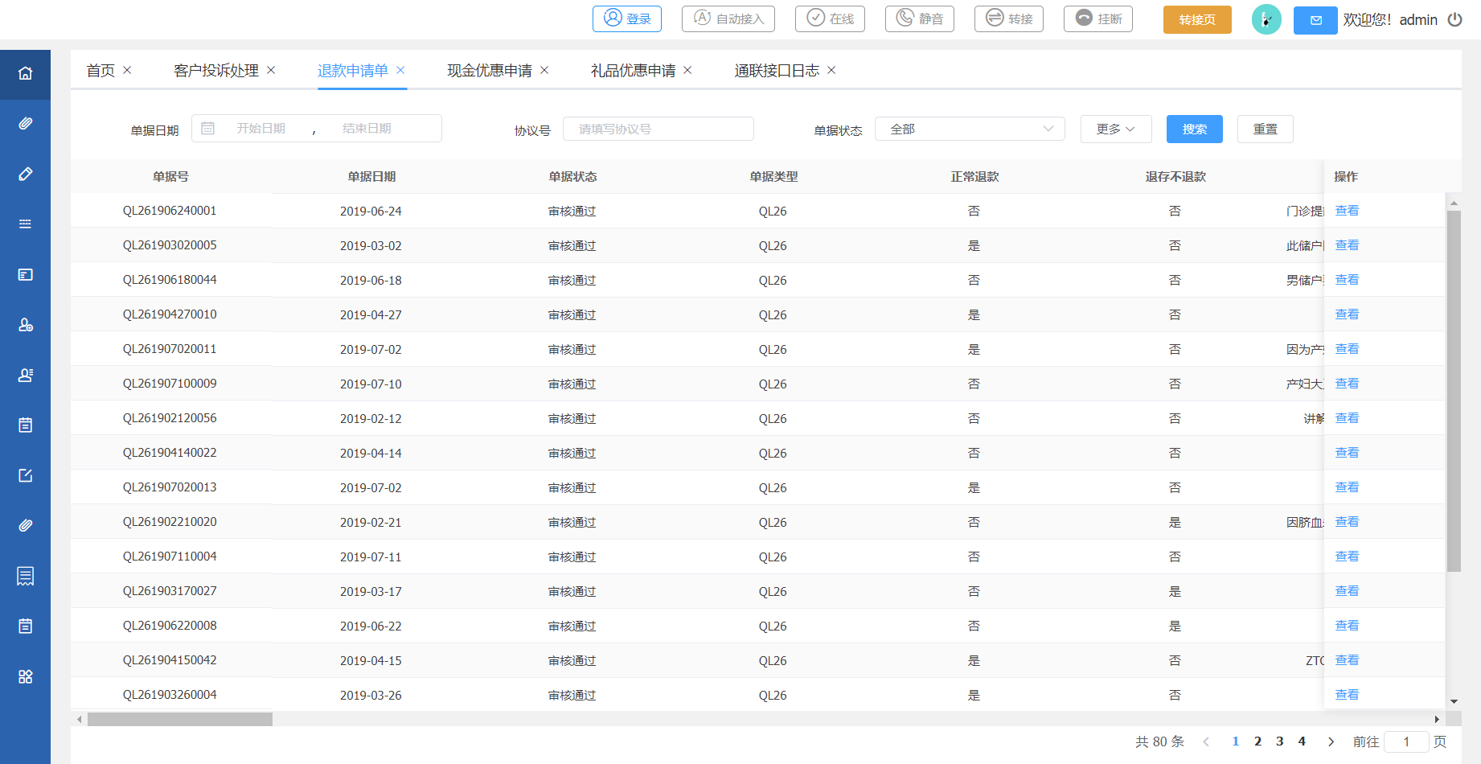Image resolution: width=1481 pixels, height=764 pixels.
Task: Click the four-squares grid icon in sidebar
Action: [25, 676]
